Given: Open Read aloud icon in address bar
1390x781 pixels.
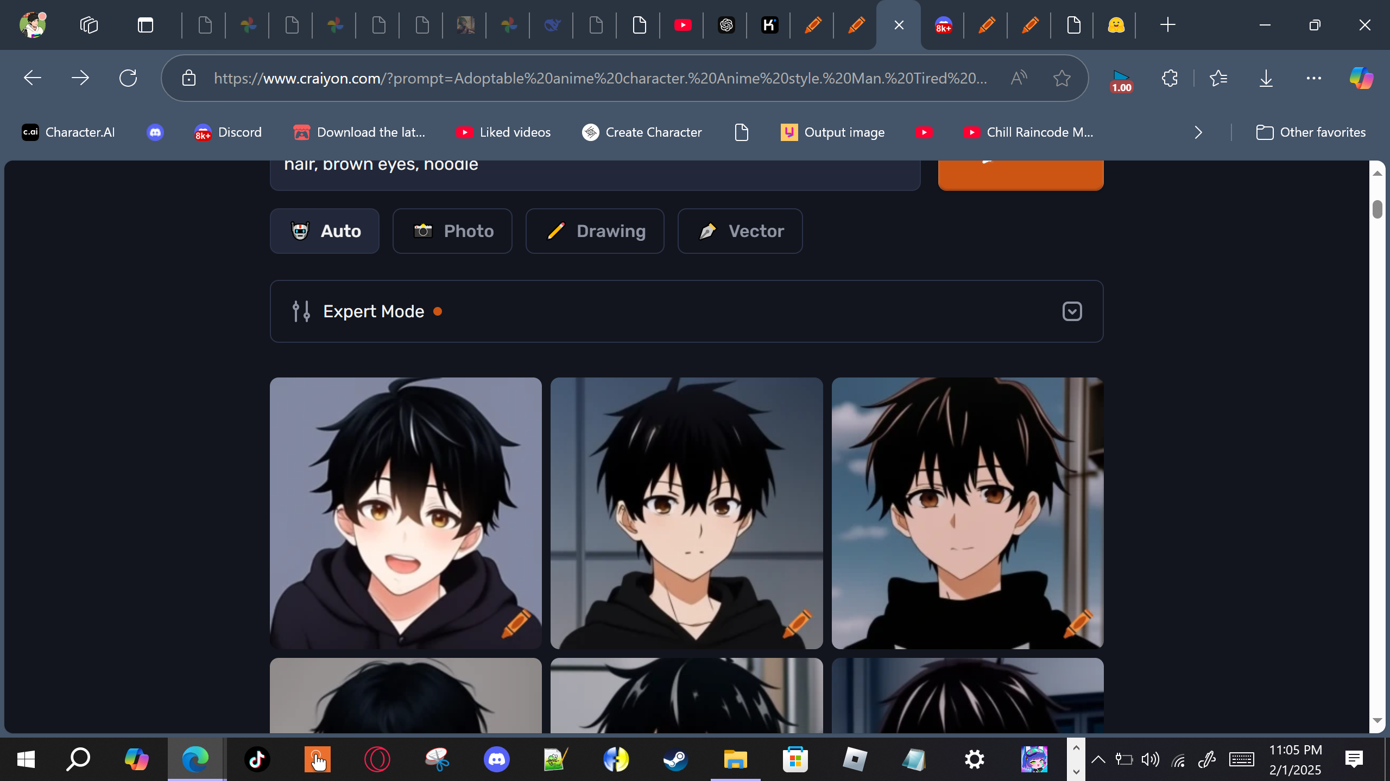Looking at the screenshot, I should point(1019,78).
